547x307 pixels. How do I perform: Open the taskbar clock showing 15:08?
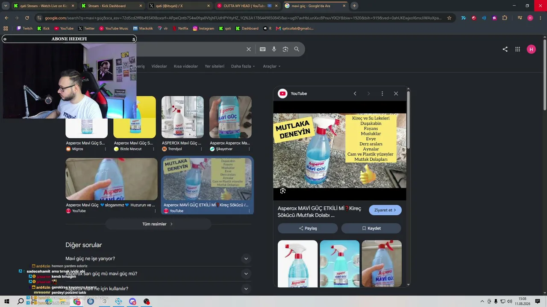coord(522,301)
